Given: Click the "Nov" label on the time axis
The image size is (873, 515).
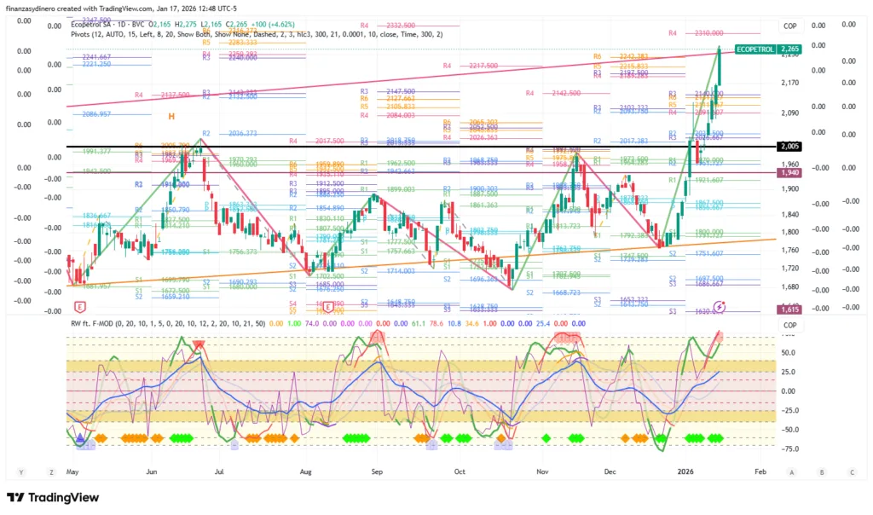Looking at the screenshot, I should tap(542, 471).
